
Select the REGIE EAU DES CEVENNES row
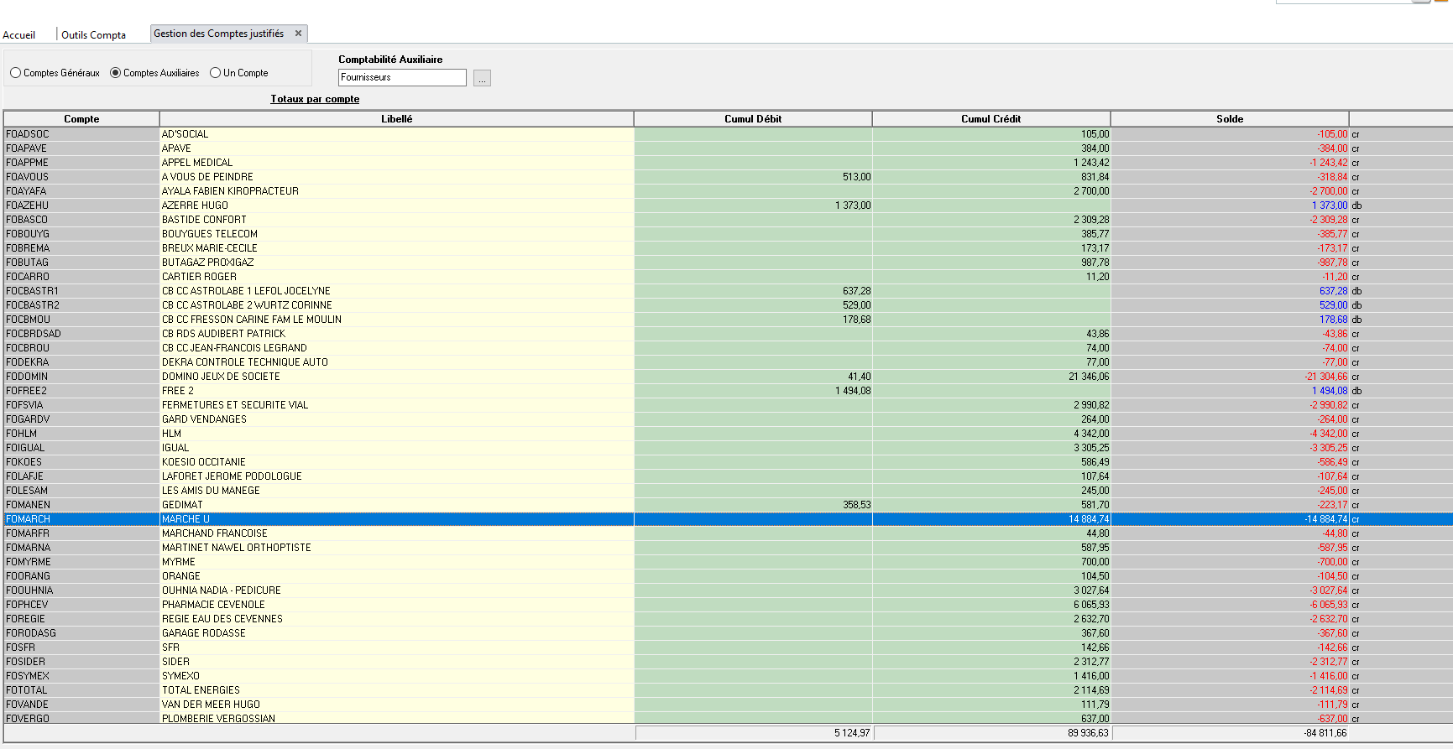click(x=728, y=619)
